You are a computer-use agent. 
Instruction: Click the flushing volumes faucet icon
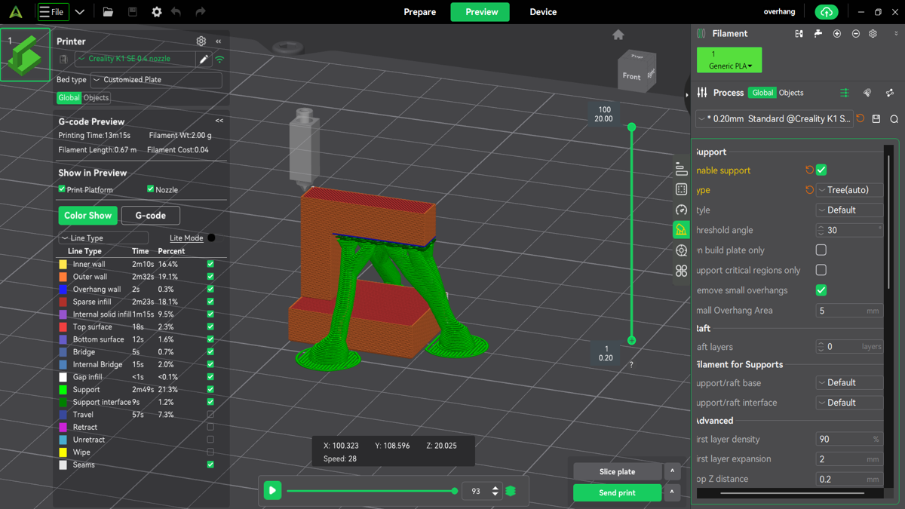(x=818, y=34)
